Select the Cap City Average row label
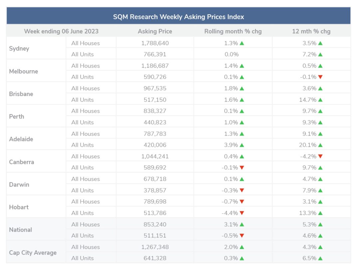Image resolution: width=358 pixels, height=270 pixels. pyautogui.click(x=33, y=253)
